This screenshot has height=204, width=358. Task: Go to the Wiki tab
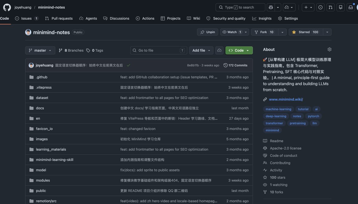coord(194,18)
